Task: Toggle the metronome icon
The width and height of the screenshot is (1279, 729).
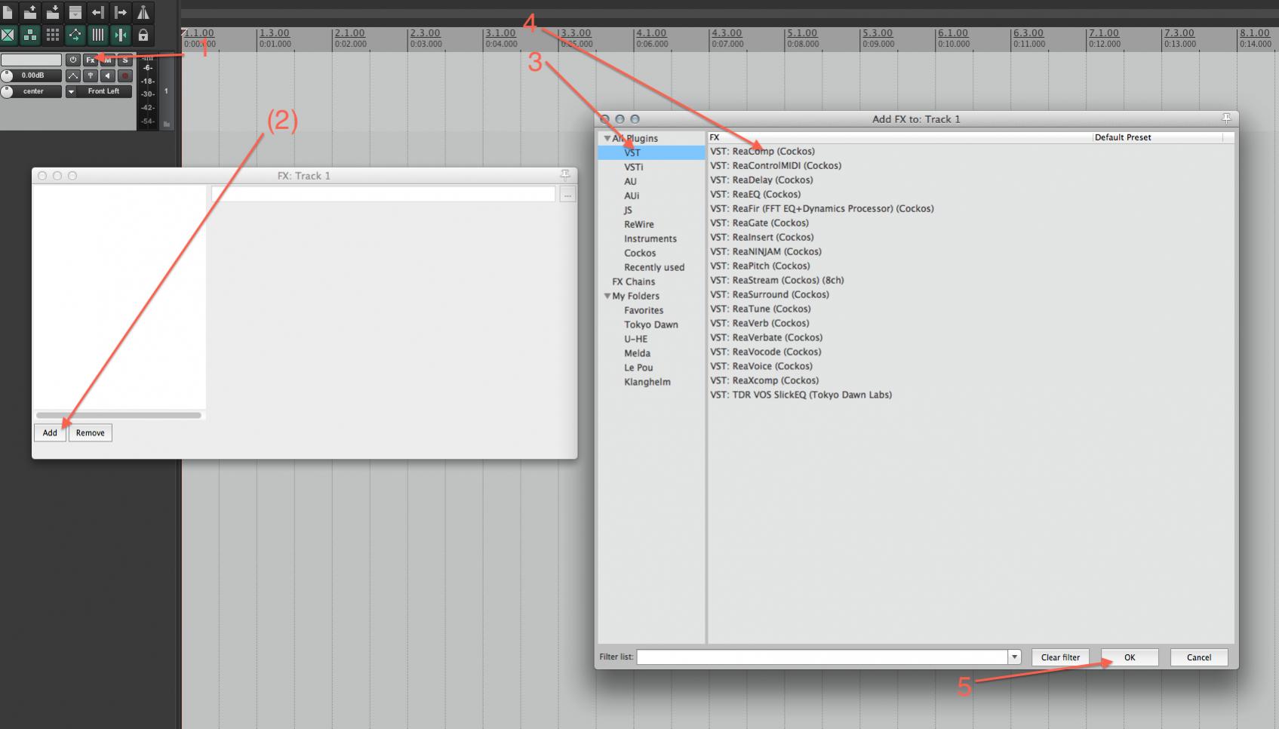Action: (x=143, y=12)
